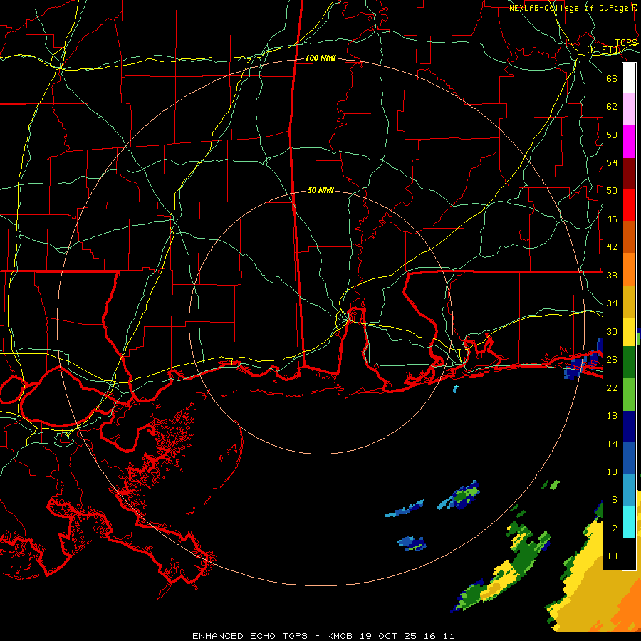Click the 46 value on the legend
641x641 pixels.
point(612,219)
